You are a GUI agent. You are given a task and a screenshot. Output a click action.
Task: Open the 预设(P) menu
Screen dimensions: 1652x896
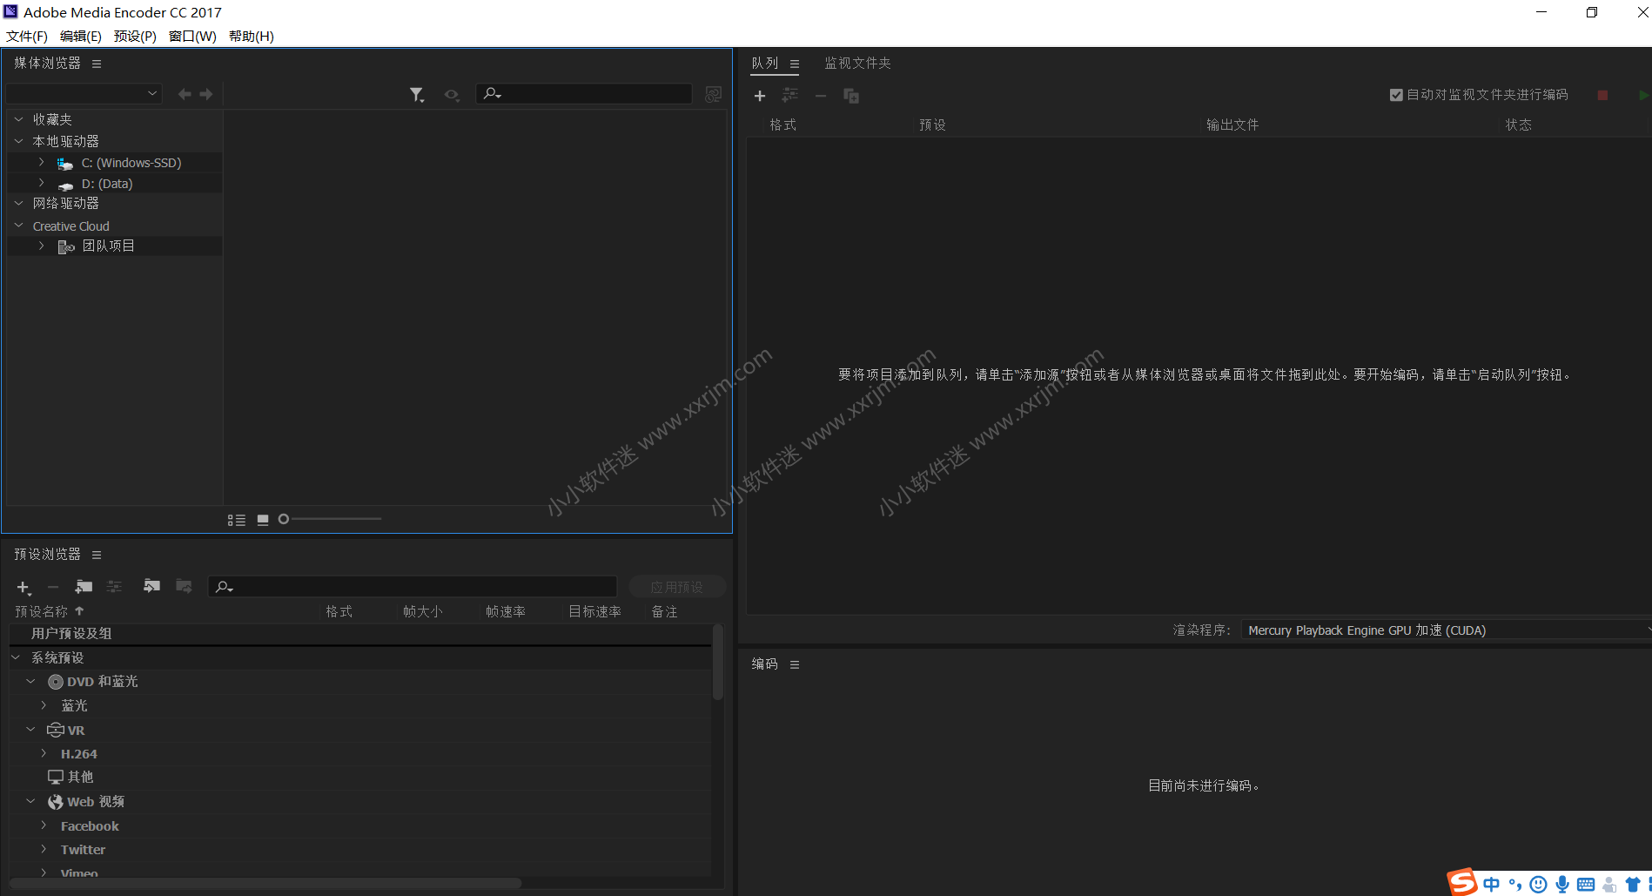[135, 36]
